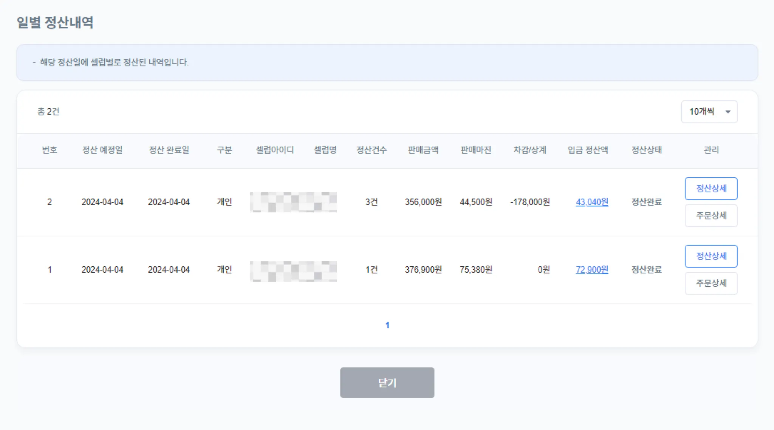Click the 정산 완료일 column header
Viewport: 774px width, 430px height.
[169, 150]
